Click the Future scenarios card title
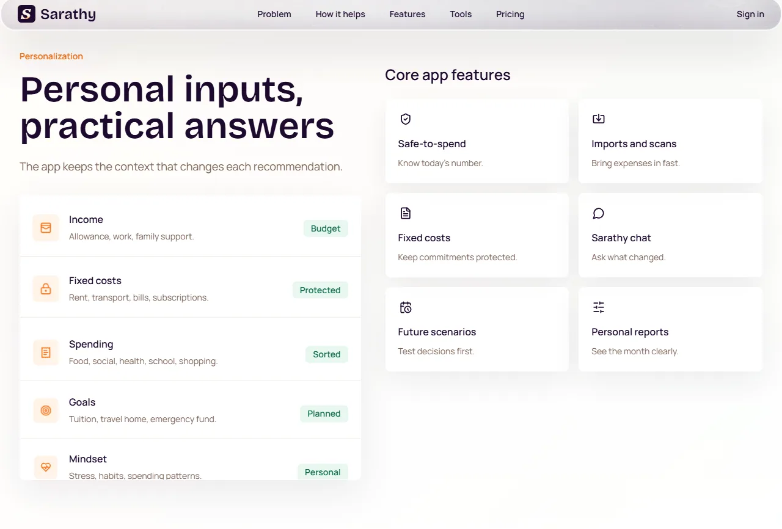The image size is (782, 529). click(437, 332)
